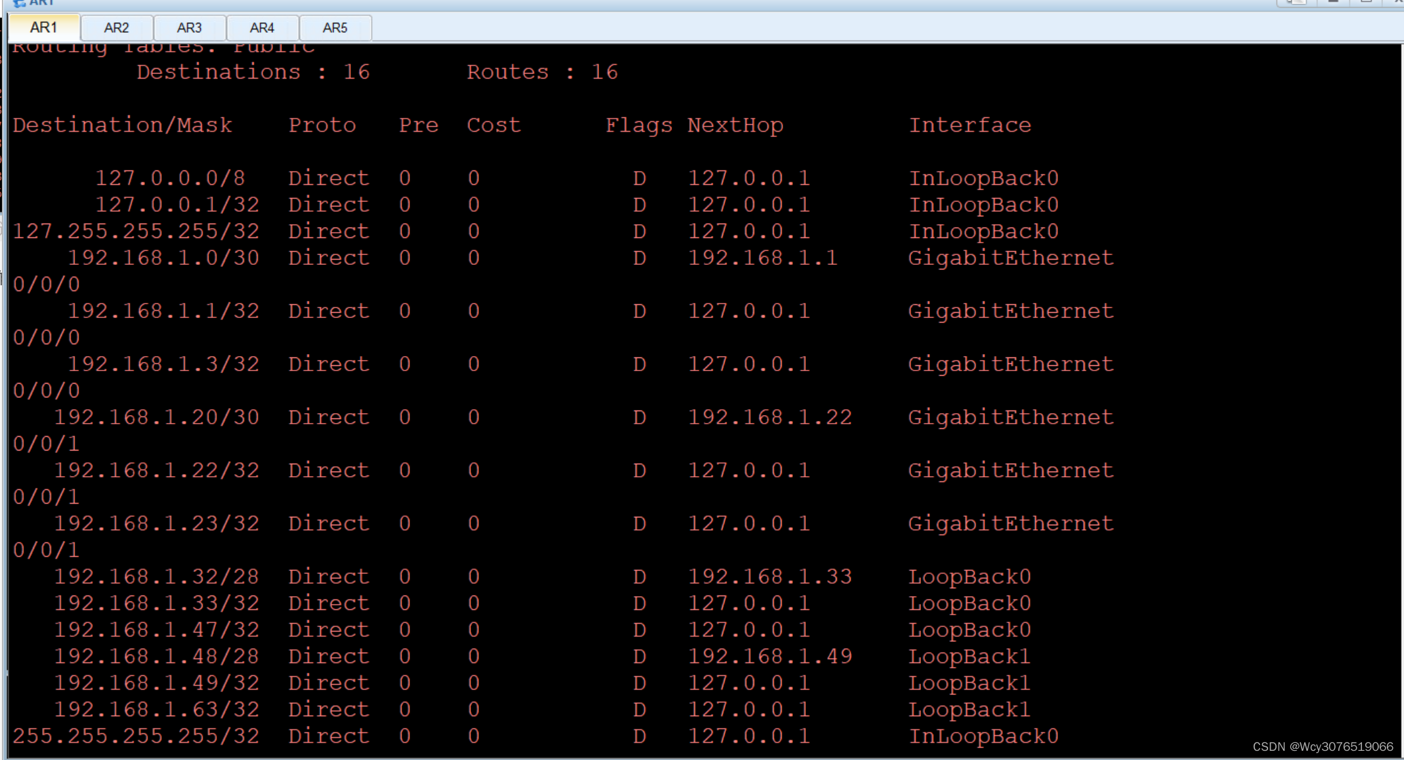Viewport: 1404px width, 760px height.
Task: Click GigabitEthernet interface in 192.168.1.0/30 row
Action: [x=1011, y=258]
